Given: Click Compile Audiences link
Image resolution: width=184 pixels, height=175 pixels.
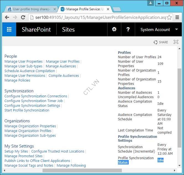Looking at the screenshot, I should coord(64,76).
